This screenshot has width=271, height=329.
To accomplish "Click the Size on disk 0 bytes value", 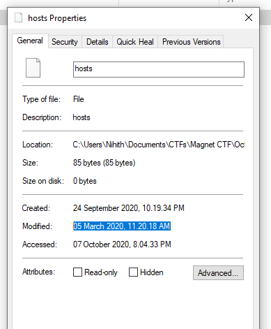I will coord(85,181).
